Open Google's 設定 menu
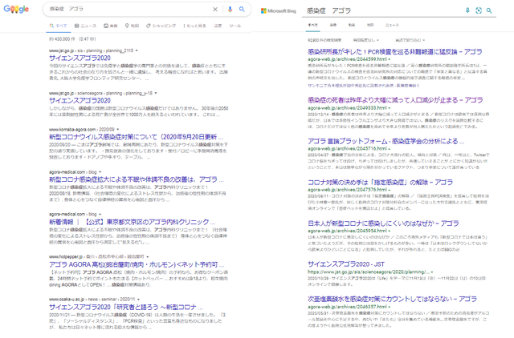The width and height of the screenshot is (514, 338). [x=218, y=26]
